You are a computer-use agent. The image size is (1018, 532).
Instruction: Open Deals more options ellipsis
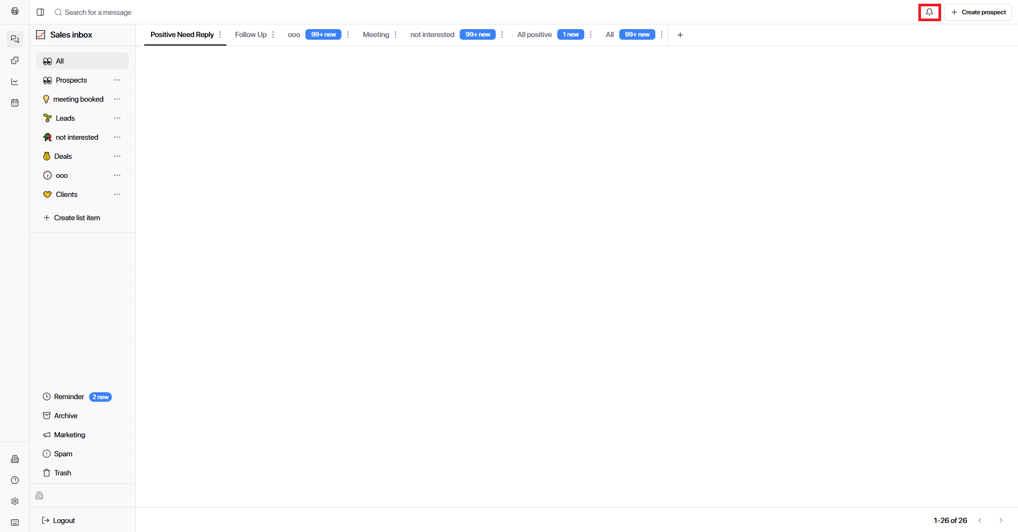point(117,156)
